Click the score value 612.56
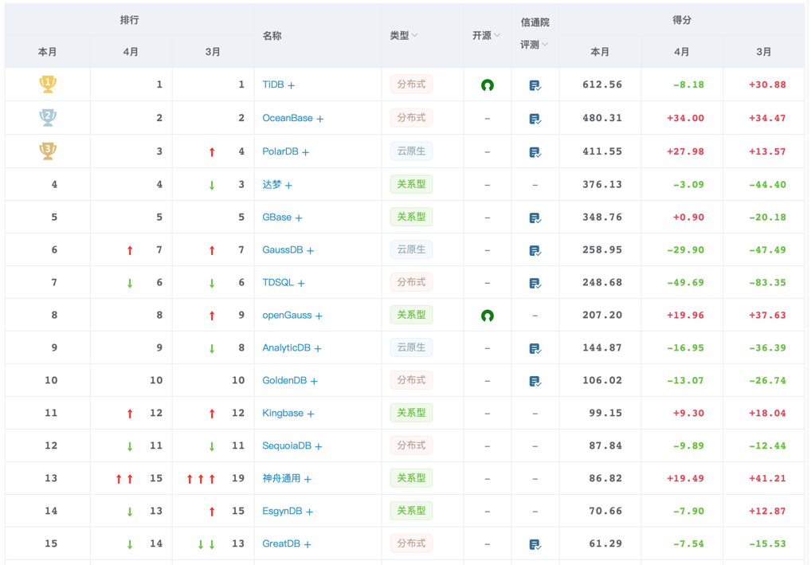The width and height of the screenshot is (811, 565). pyautogui.click(x=602, y=84)
